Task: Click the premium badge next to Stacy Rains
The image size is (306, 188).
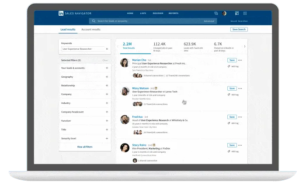Action: (x=154, y=145)
